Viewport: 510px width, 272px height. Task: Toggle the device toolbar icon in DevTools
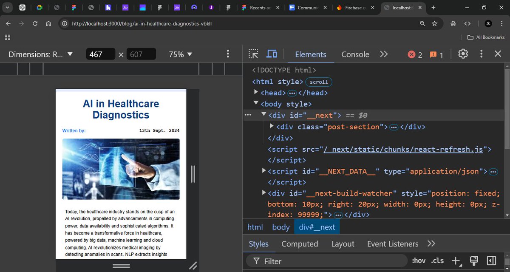[272, 54]
